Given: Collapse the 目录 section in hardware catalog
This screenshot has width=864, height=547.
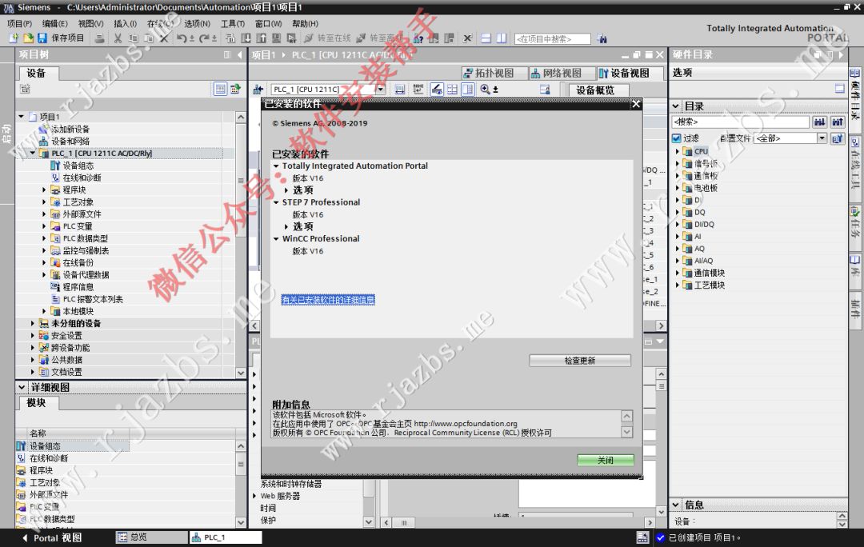Looking at the screenshot, I should [x=675, y=106].
